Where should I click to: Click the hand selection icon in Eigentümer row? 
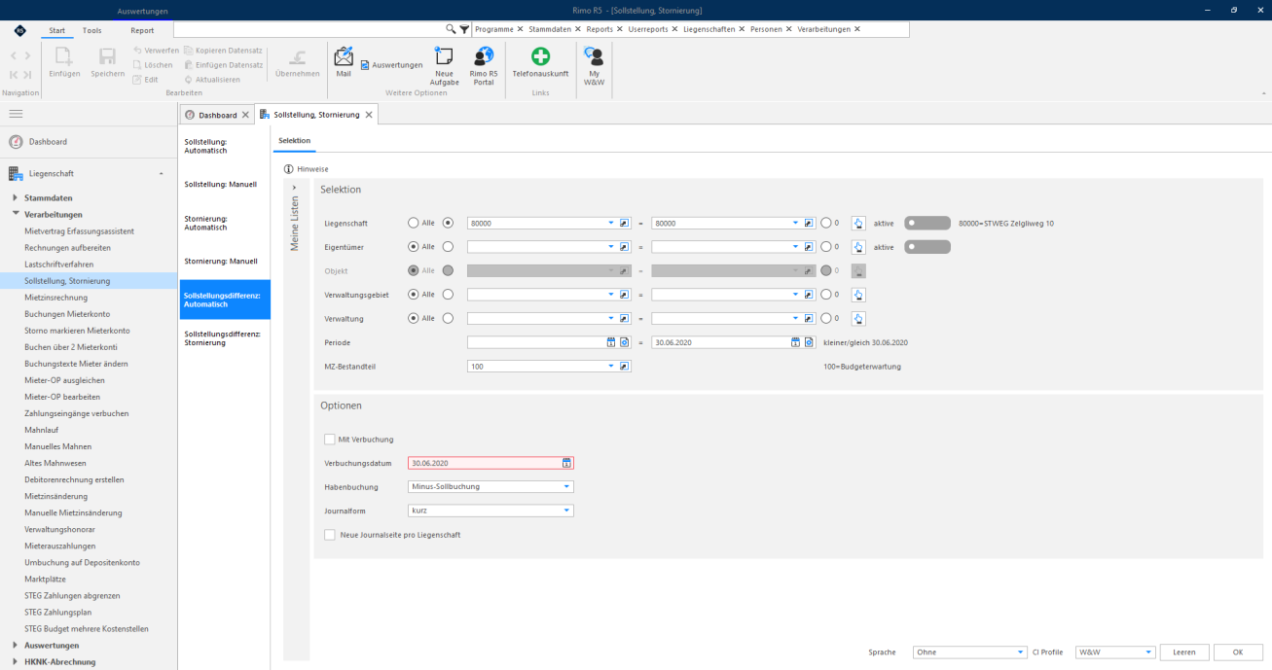pyautogui.click(x=858, y=247)
